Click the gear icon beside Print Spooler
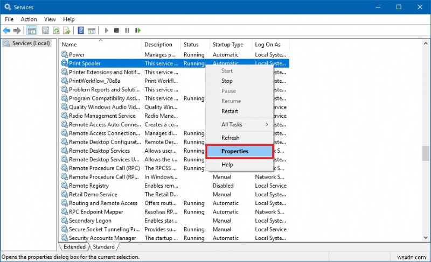431x262 pixels. click(64, 63)
